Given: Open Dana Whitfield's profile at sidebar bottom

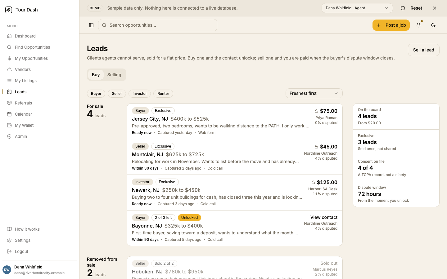Looking at the screenshot, I should pyautogui.click(x=39, y=270).
